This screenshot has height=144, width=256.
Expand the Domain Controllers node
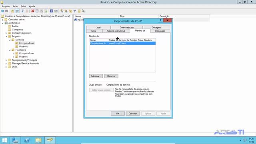pyautogui.click(x=6, y=33)
